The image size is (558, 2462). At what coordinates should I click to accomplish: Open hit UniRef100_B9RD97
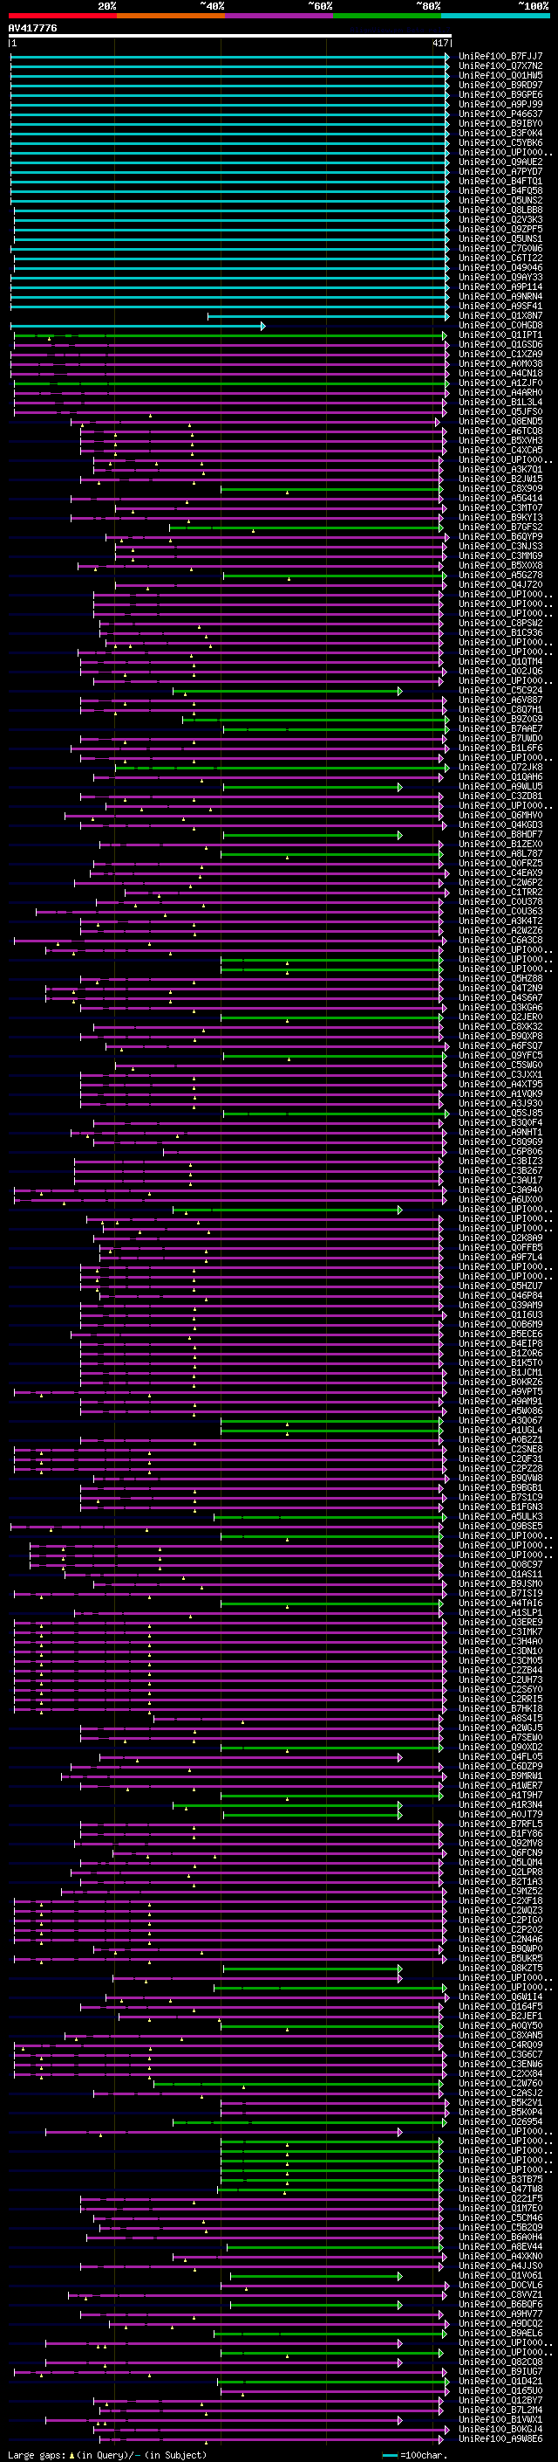click(x=500, y=85)
